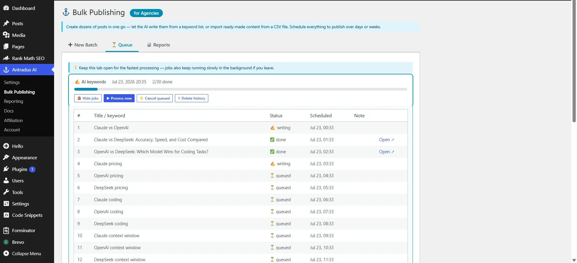This screenshot has width=577, height=263.
Task: Click the Collapse Menu arrow icon
Action: pyautogui.click(x=6, y=253)
